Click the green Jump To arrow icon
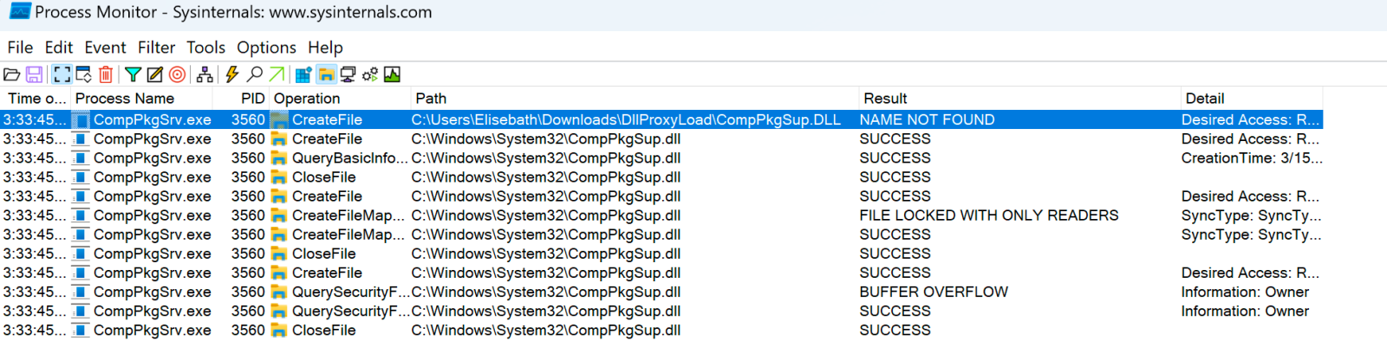Viewport: 1387px width, 360px height. click(277, 74)
